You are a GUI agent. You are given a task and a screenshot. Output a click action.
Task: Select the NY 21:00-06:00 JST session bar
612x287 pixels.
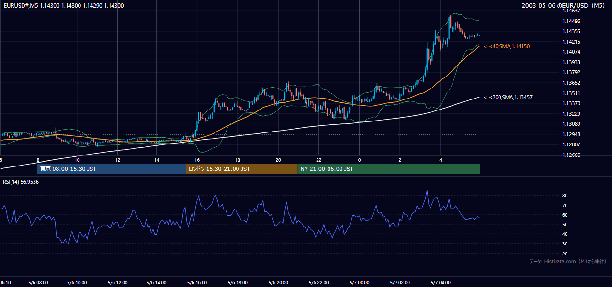coord(389,169)
